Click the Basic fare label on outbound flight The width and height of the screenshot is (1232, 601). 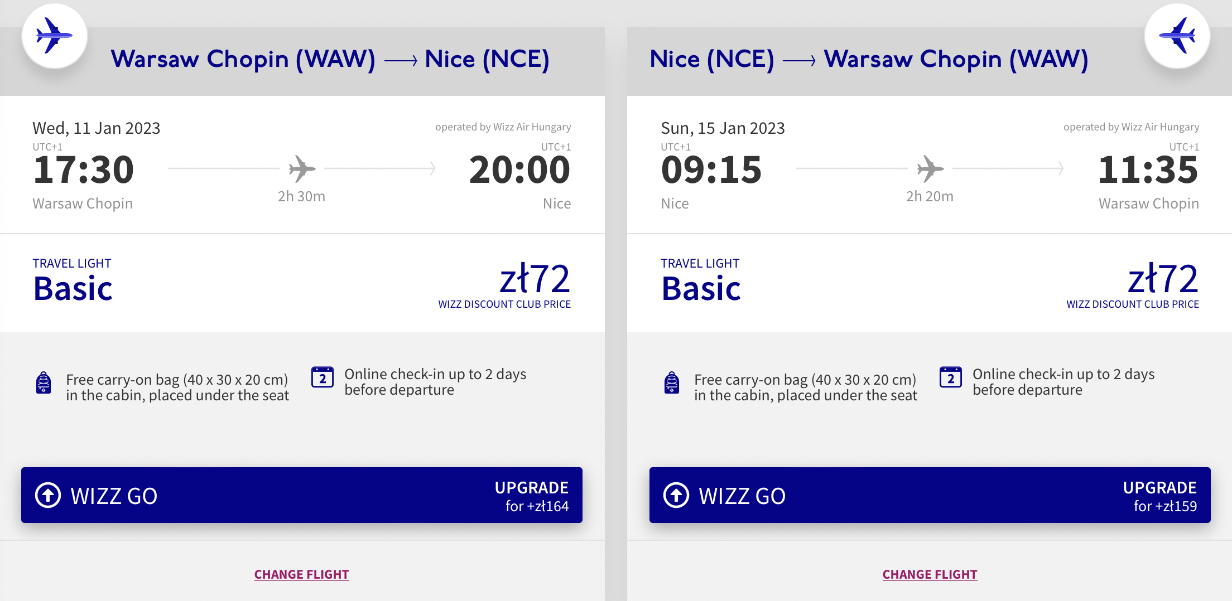[73, 289]
